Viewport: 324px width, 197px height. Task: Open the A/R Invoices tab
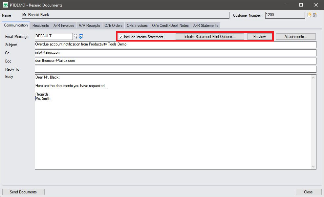pos(64,26)
